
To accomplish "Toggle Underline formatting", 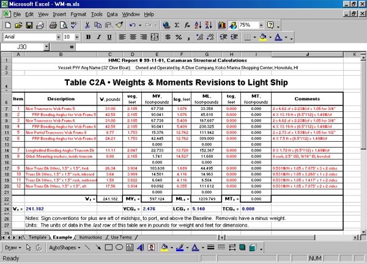I will tap(109, 37).
